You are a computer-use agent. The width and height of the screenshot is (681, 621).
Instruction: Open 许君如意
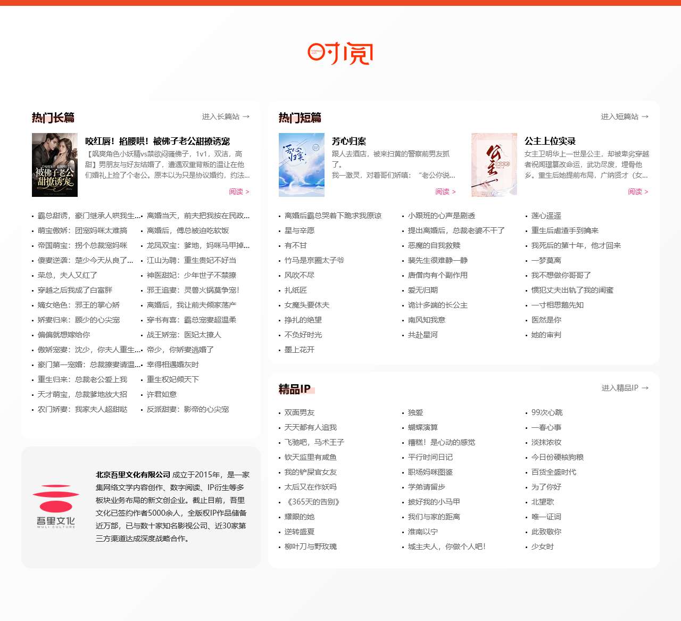(x=162, y=394)
